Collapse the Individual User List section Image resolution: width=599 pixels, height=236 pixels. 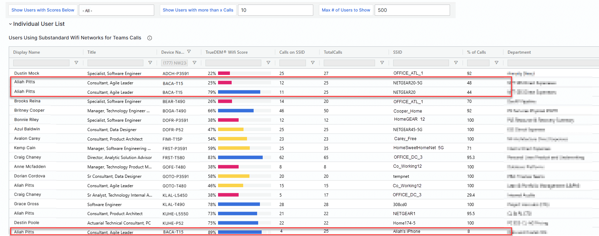[10, 24]
